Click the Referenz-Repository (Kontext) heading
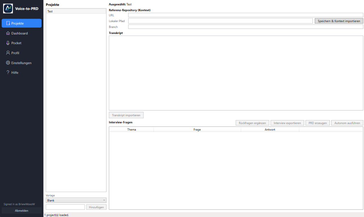The image size is (364, 217). [x=130, y=10]
